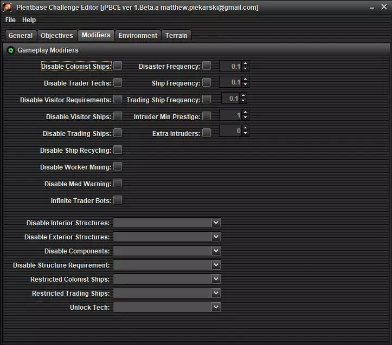Open the Help menu
The width and height of the screenshot is (392, 345).
(x=29, y=19)
